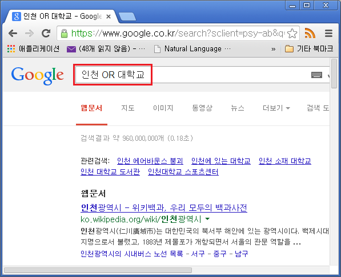Open the 서구 sublink
Image resolution: width=341 pixels, height=277 pixels.
pyautogui.click(x=198, y=254)
